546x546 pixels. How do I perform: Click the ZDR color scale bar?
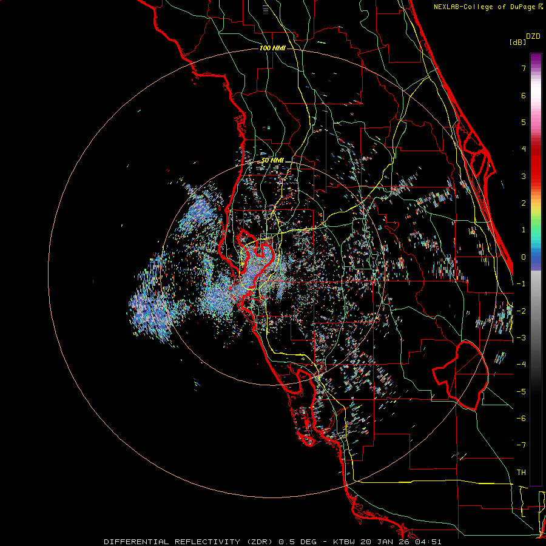pyautogui.click(x=536, y=269)
